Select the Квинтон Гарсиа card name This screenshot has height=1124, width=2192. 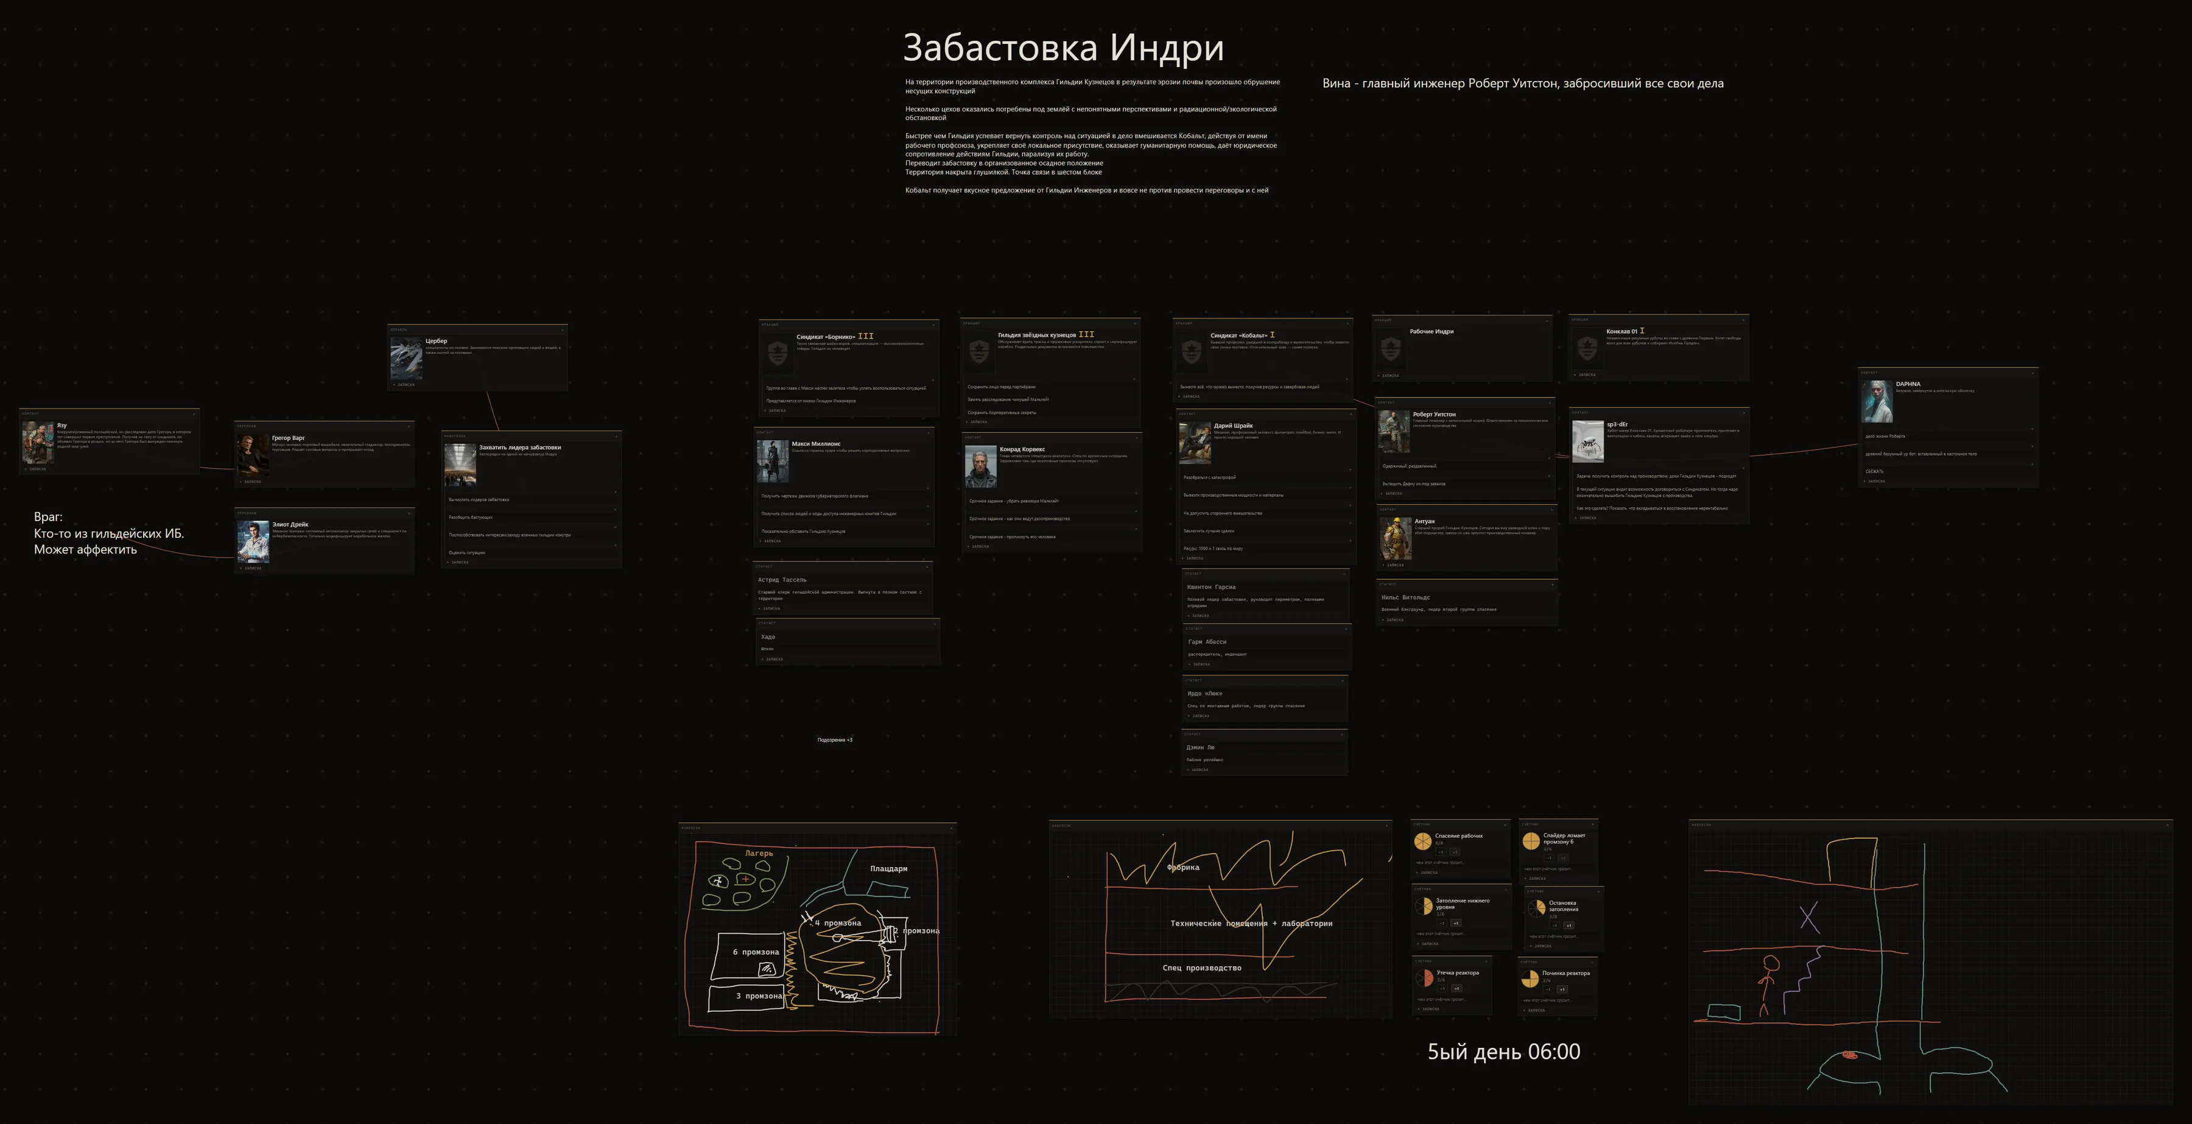tap(1212, 587)
